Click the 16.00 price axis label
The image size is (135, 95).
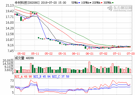[10, 23]
